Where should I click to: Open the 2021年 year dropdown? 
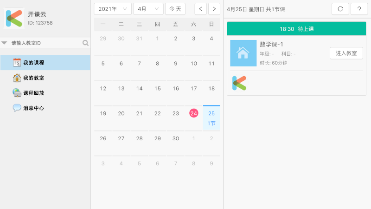click(x=113, y=9)
